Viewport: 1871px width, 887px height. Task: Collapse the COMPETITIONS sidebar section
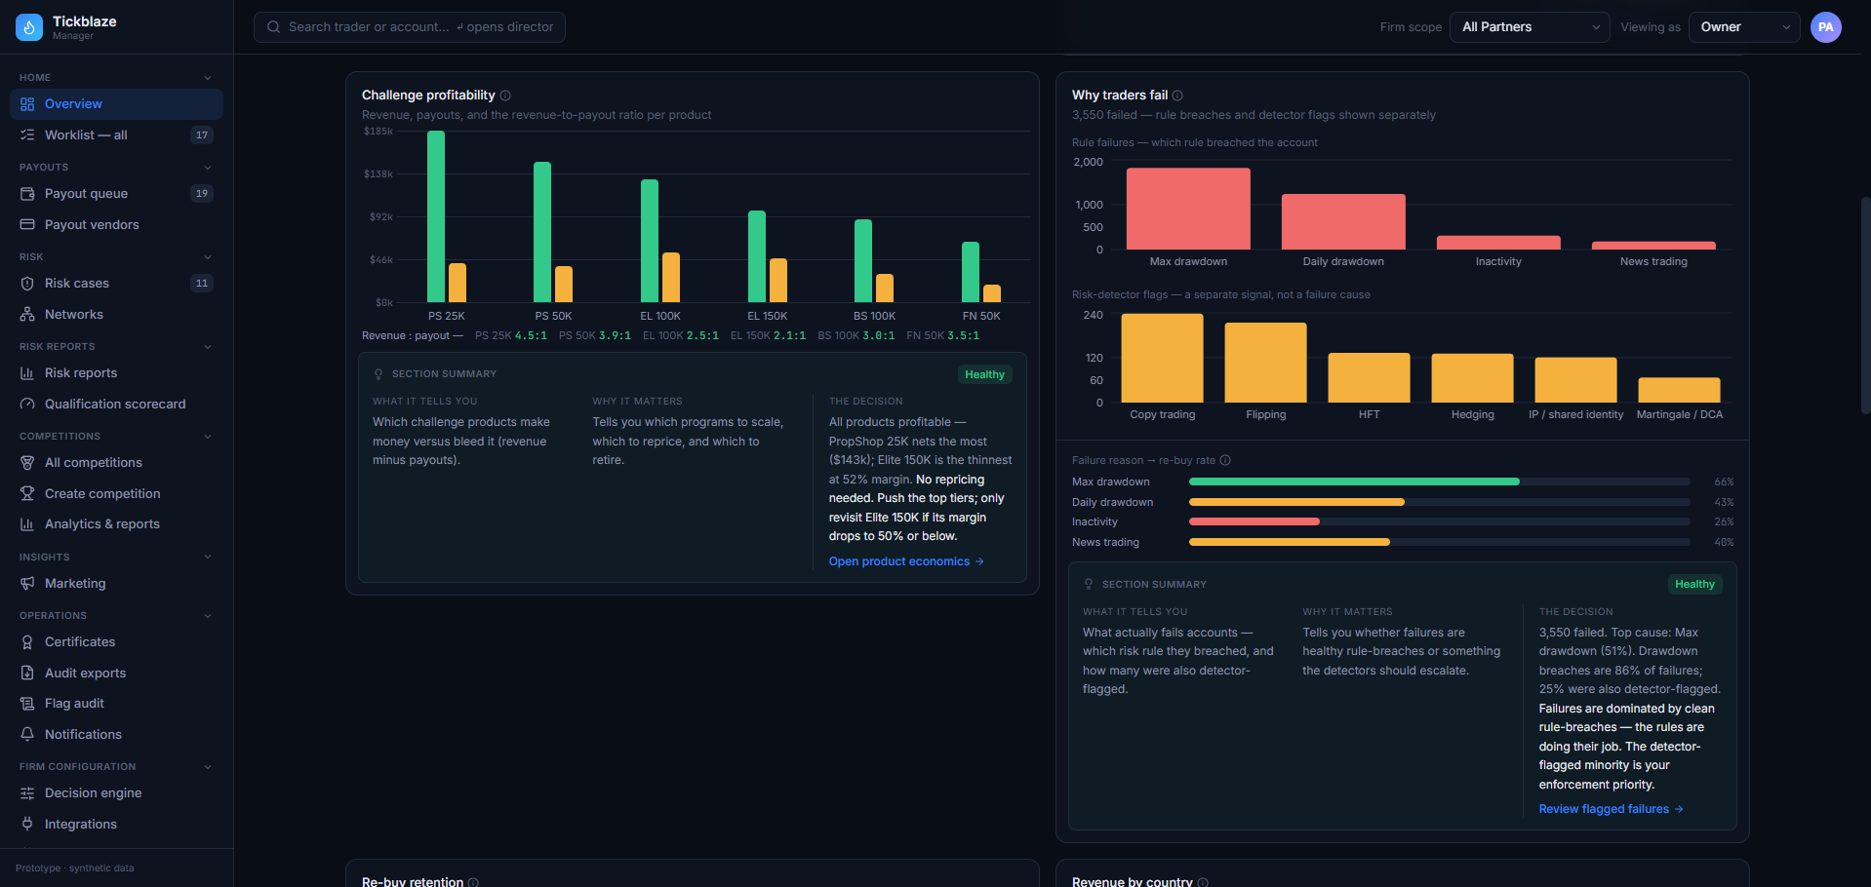(x=208, y=437)
